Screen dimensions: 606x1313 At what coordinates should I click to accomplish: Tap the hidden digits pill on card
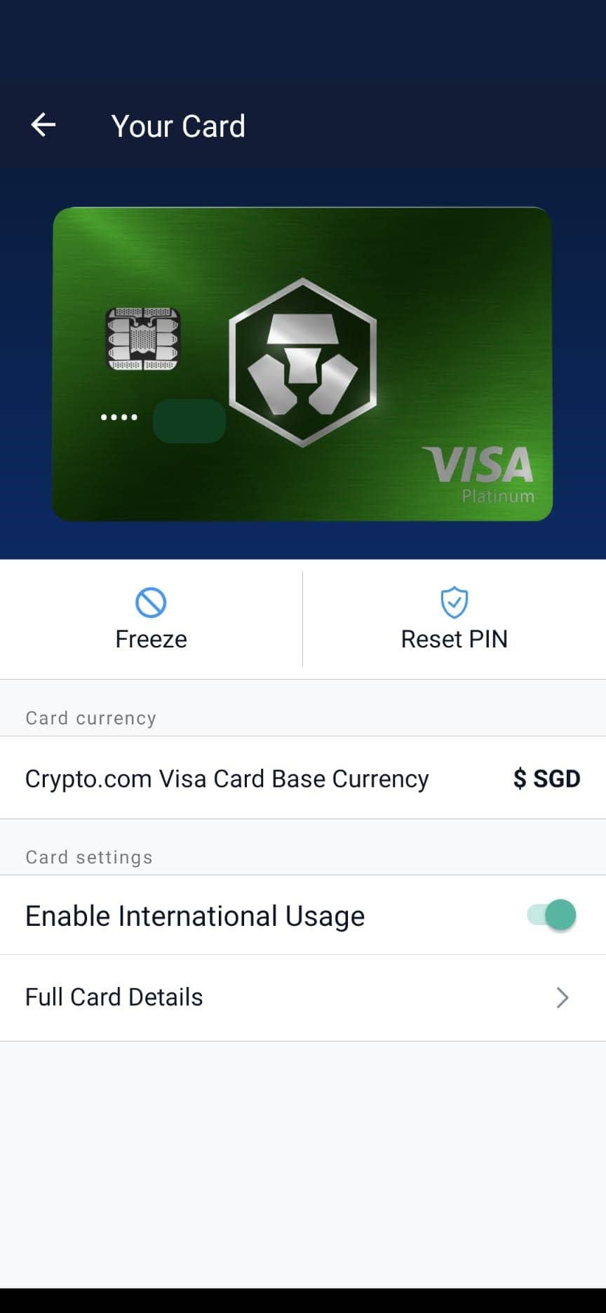point(189,421)
